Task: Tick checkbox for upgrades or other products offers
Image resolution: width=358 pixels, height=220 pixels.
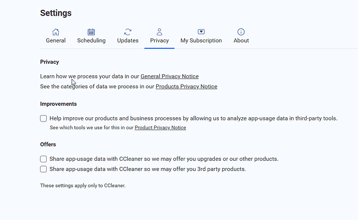Action: [44, 159]
